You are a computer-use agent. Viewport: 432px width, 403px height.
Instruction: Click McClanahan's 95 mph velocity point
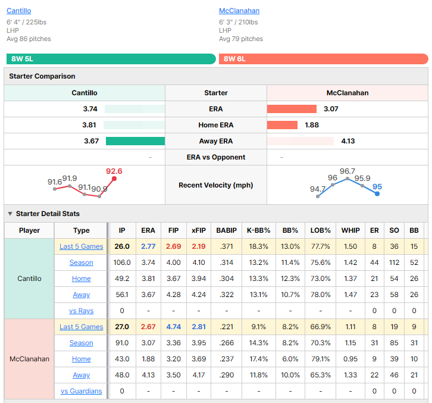[377, 194]
